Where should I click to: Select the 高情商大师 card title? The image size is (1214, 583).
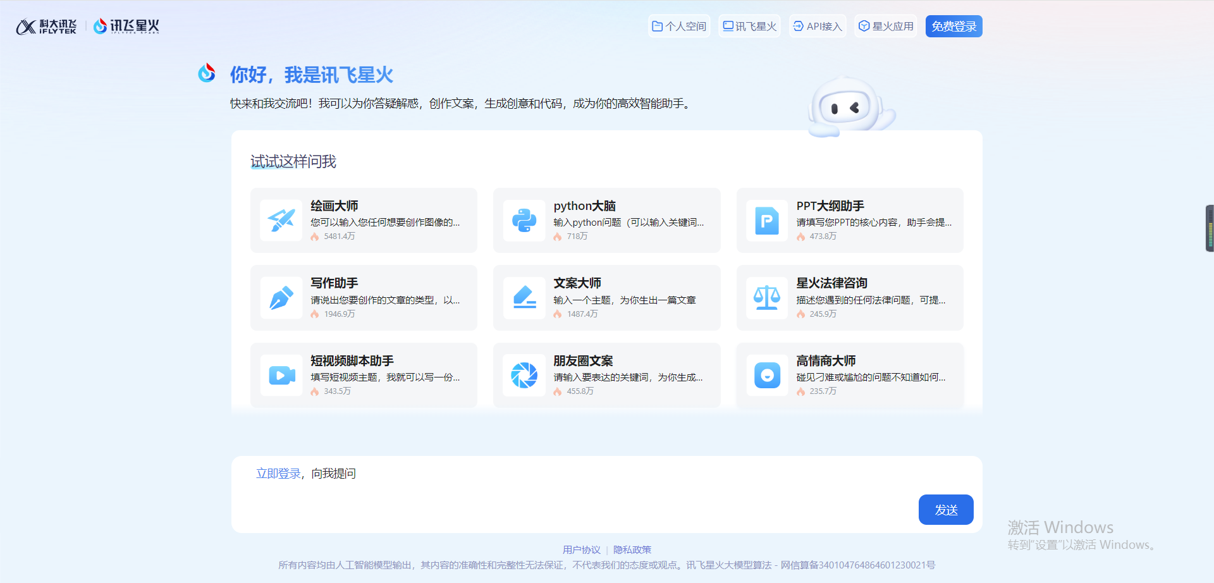826,361
